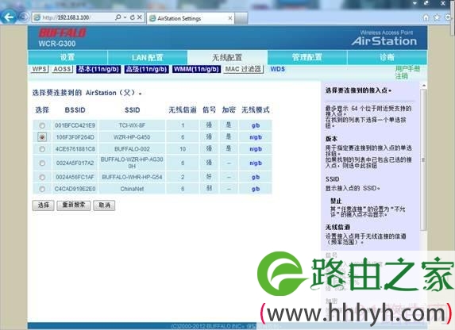Click the 重新搜索 button
Viewport: 455px width, 330px height.
pos(74,205)
